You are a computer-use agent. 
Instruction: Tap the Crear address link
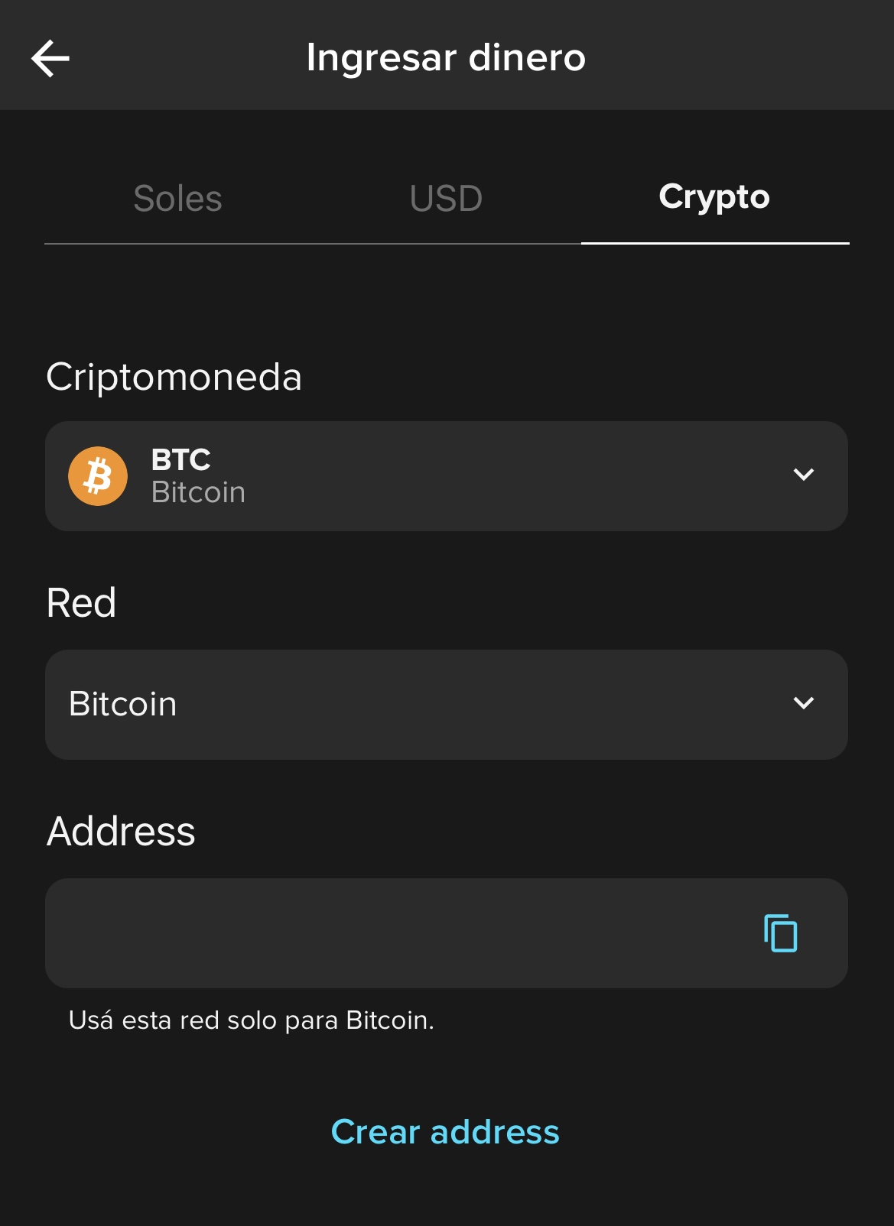tap(445, 1132)
